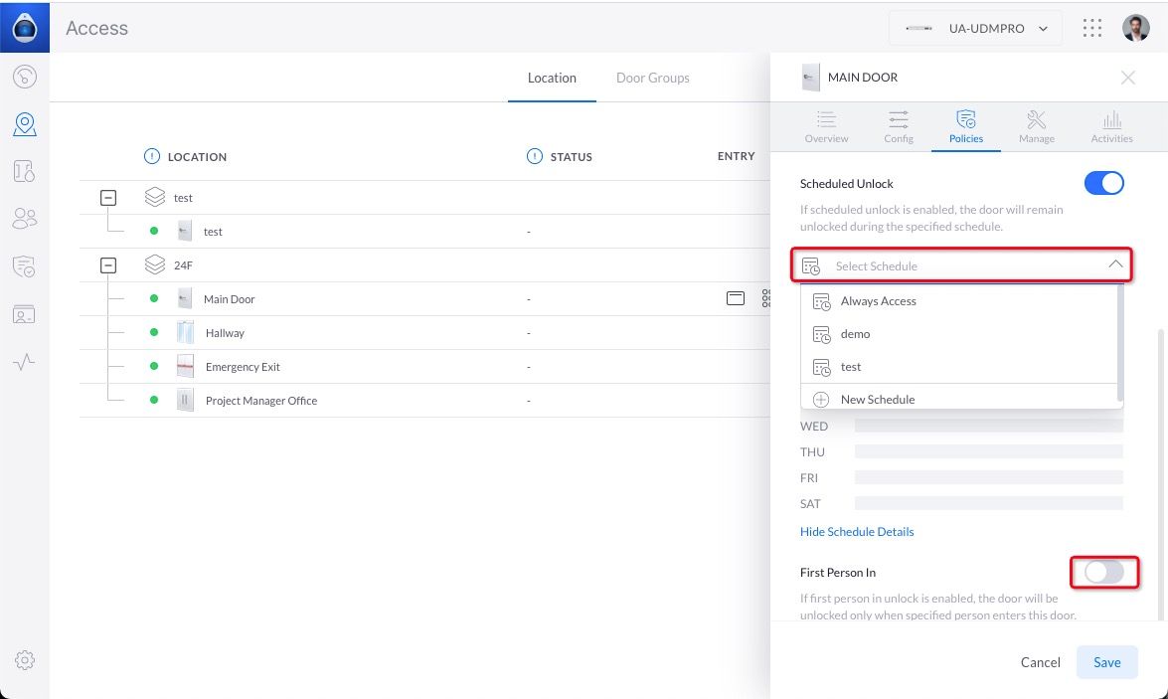Collapse the test location group
The image size is (1168, 699).
[109, 198]
